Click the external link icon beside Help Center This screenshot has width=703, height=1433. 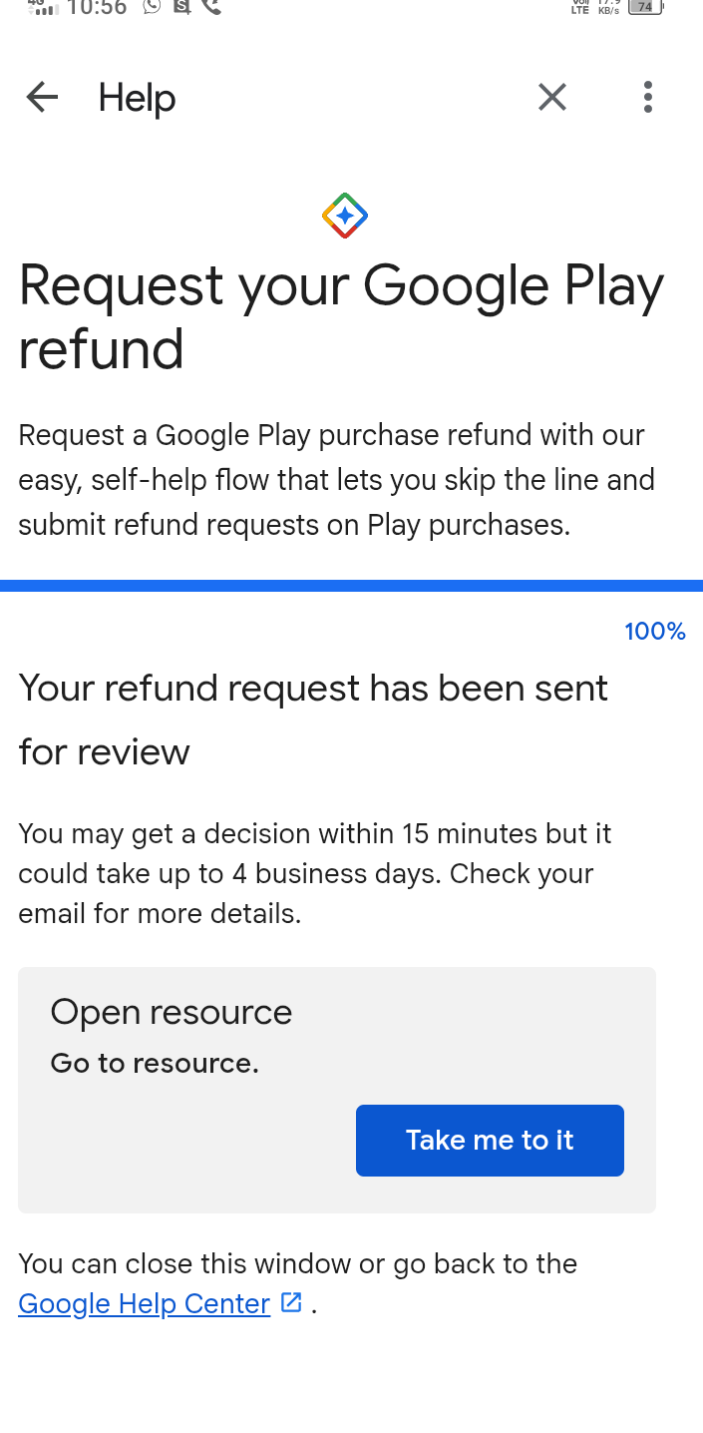click(291, 1302)
